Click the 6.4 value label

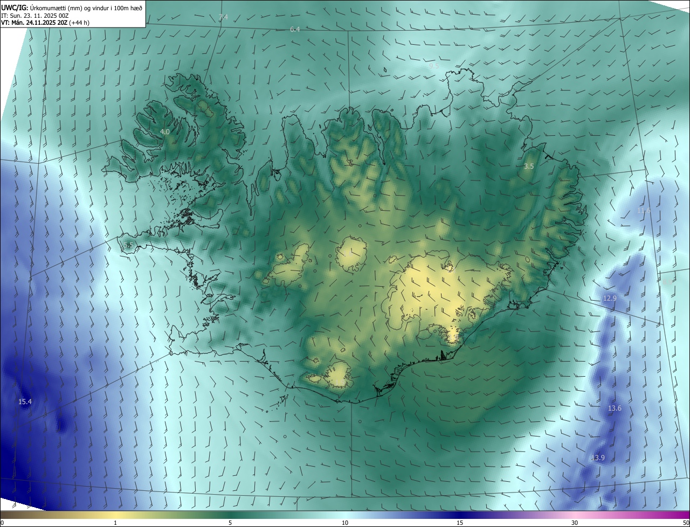pos(295,29)
